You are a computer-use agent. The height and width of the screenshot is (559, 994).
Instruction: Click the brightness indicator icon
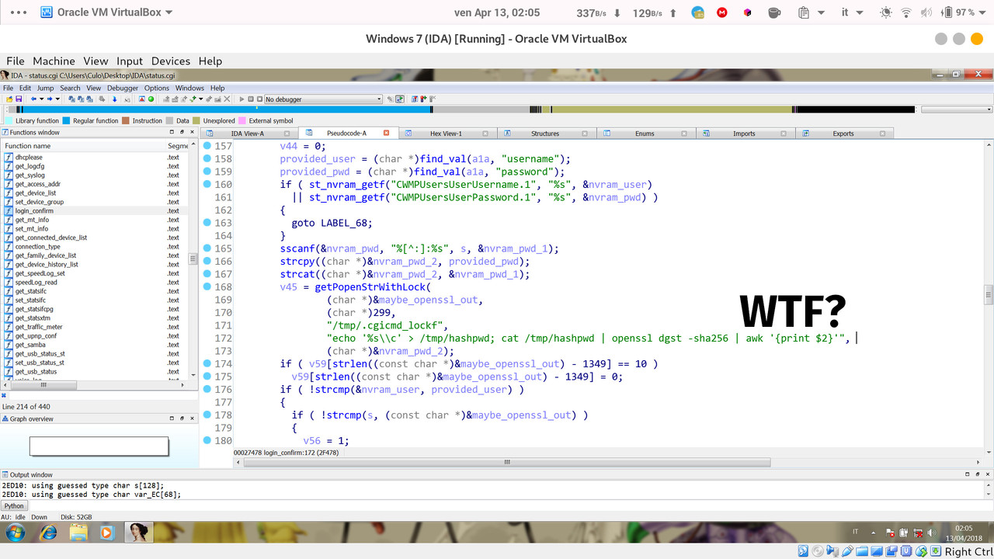pos(885,12)
